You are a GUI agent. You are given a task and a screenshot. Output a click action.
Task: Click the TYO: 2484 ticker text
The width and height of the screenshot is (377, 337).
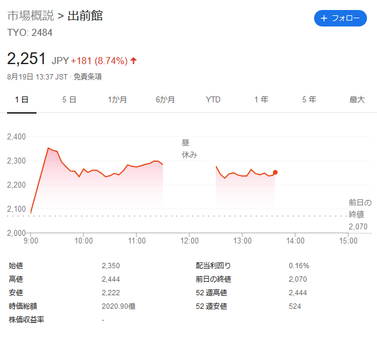[x=29, y=33]
